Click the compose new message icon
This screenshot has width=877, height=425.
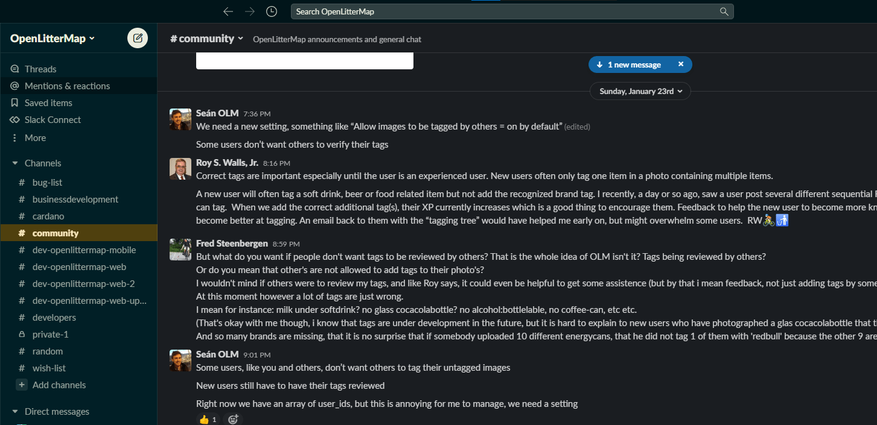click(x=138, y=38)
